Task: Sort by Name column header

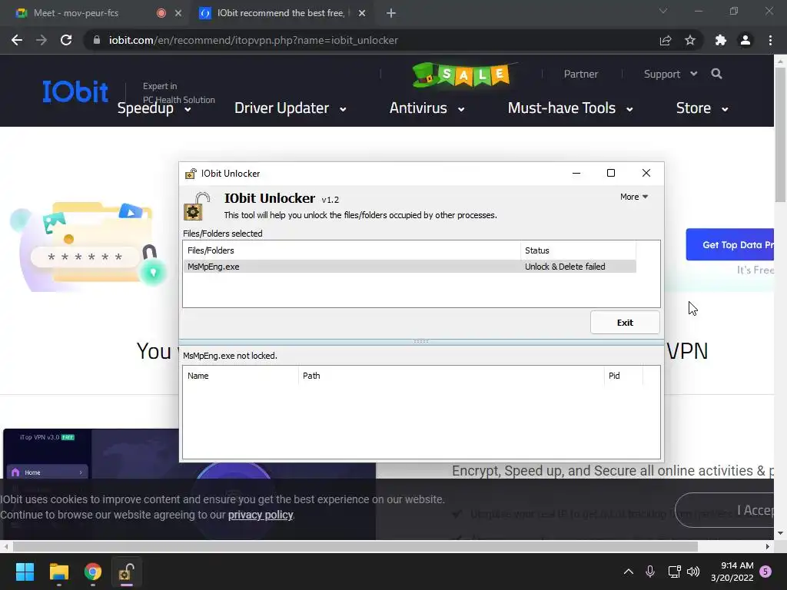Action: point(241,376)
